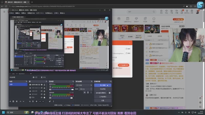This screenshot has width=205, height=115.
Task: Show the Text (GDI+) 5 source
Action: pos(42,88)
